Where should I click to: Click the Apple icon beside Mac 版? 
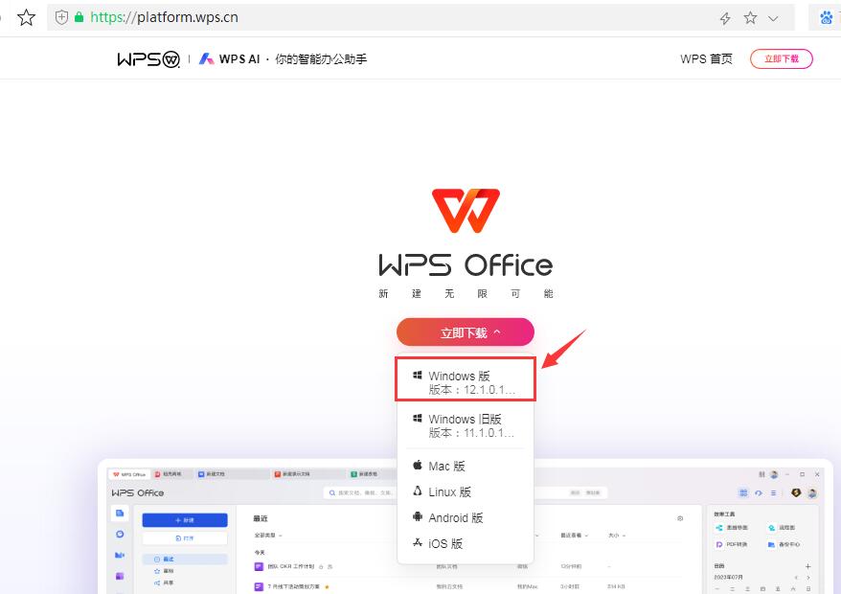(x=418, y=465)
